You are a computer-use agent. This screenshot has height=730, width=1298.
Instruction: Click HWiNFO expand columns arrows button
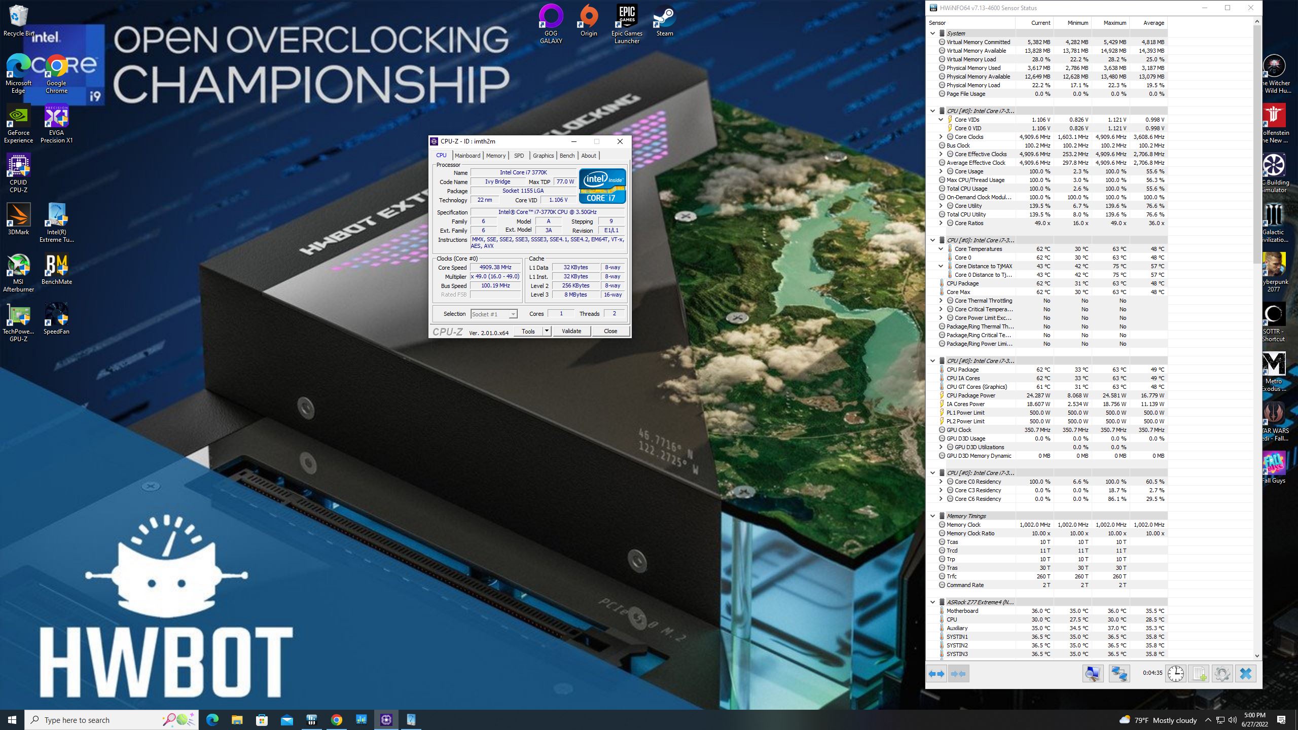(936, 674)
